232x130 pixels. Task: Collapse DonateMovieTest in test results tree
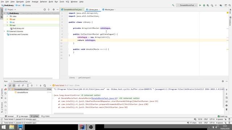[x=9, y=89]
